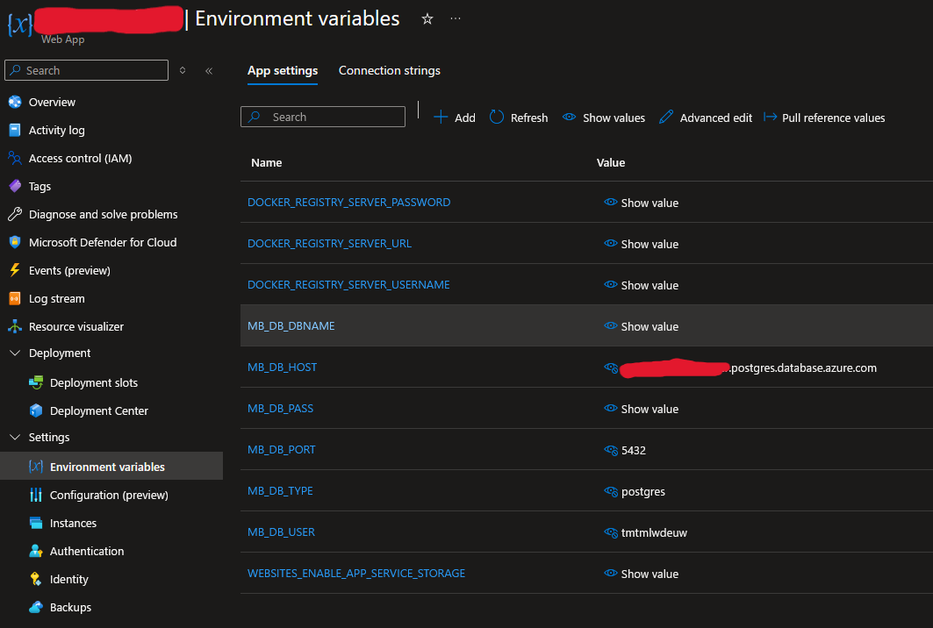Open Activity log from sidebar icon
The width and height of the screenshot is (933, 628).
click(x=14, y=131)
